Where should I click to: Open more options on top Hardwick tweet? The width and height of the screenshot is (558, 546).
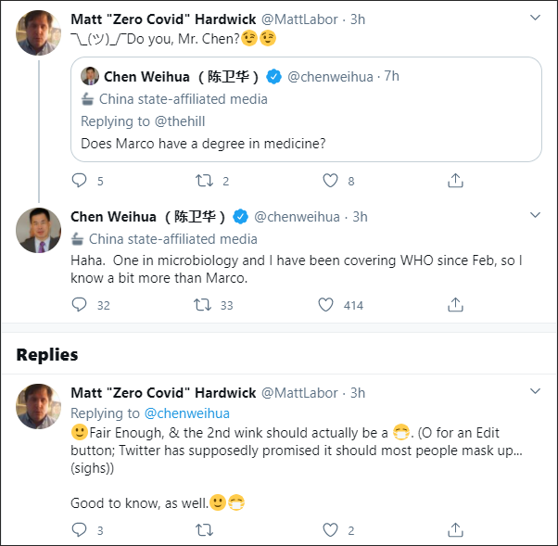point(535,18)
